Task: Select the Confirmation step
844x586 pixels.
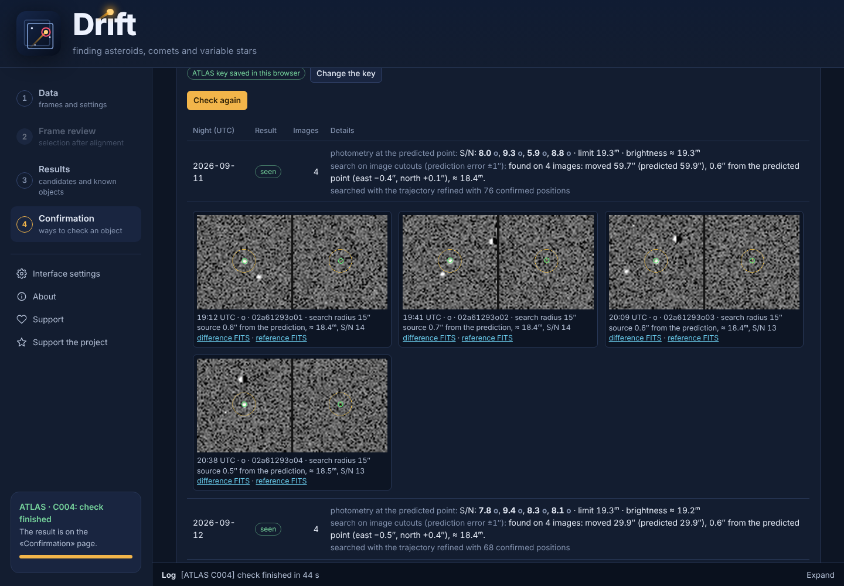Action: [x=76, y=224]
